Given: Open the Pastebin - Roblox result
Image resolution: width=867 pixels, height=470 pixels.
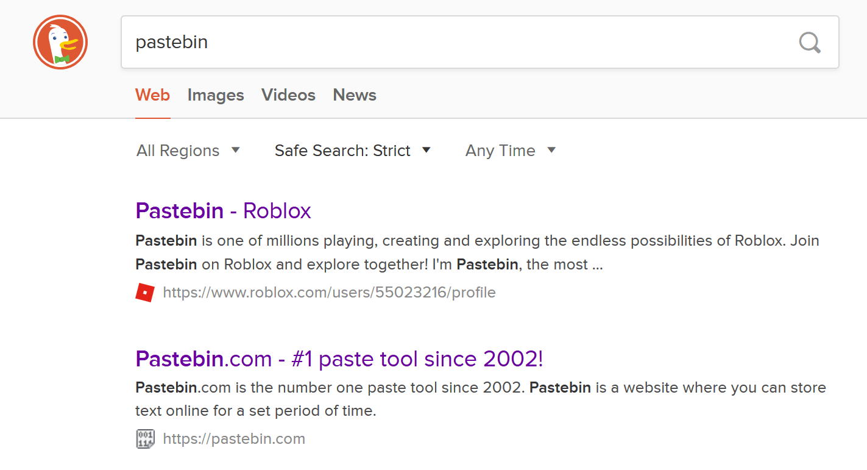Looking at the screenshot, I should [x=223, y=210].
